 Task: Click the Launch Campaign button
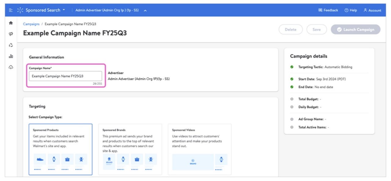click(356, 30)
